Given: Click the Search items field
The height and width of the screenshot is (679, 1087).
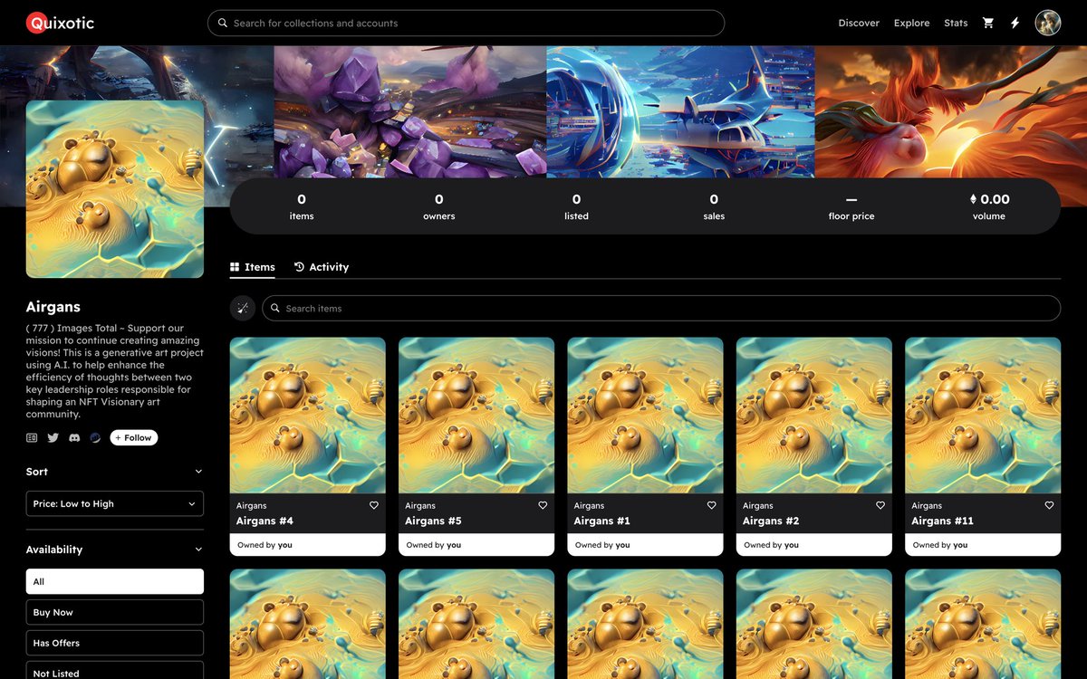Looking at the screenshot, I should 661,308.
